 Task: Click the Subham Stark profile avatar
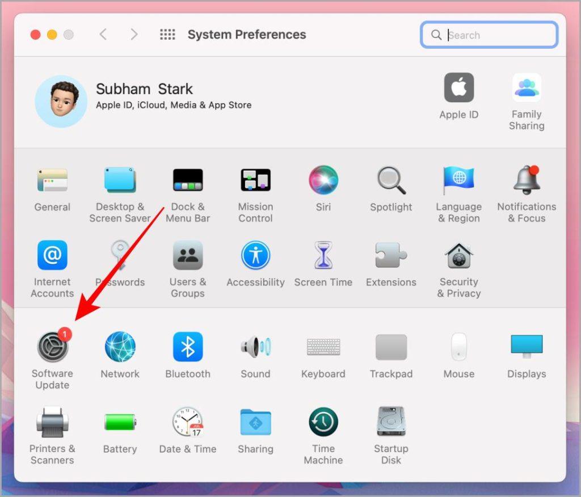(61, 101)
